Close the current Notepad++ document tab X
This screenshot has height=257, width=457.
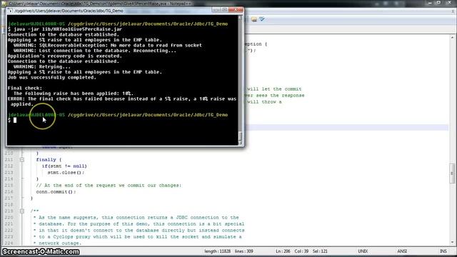453,11
